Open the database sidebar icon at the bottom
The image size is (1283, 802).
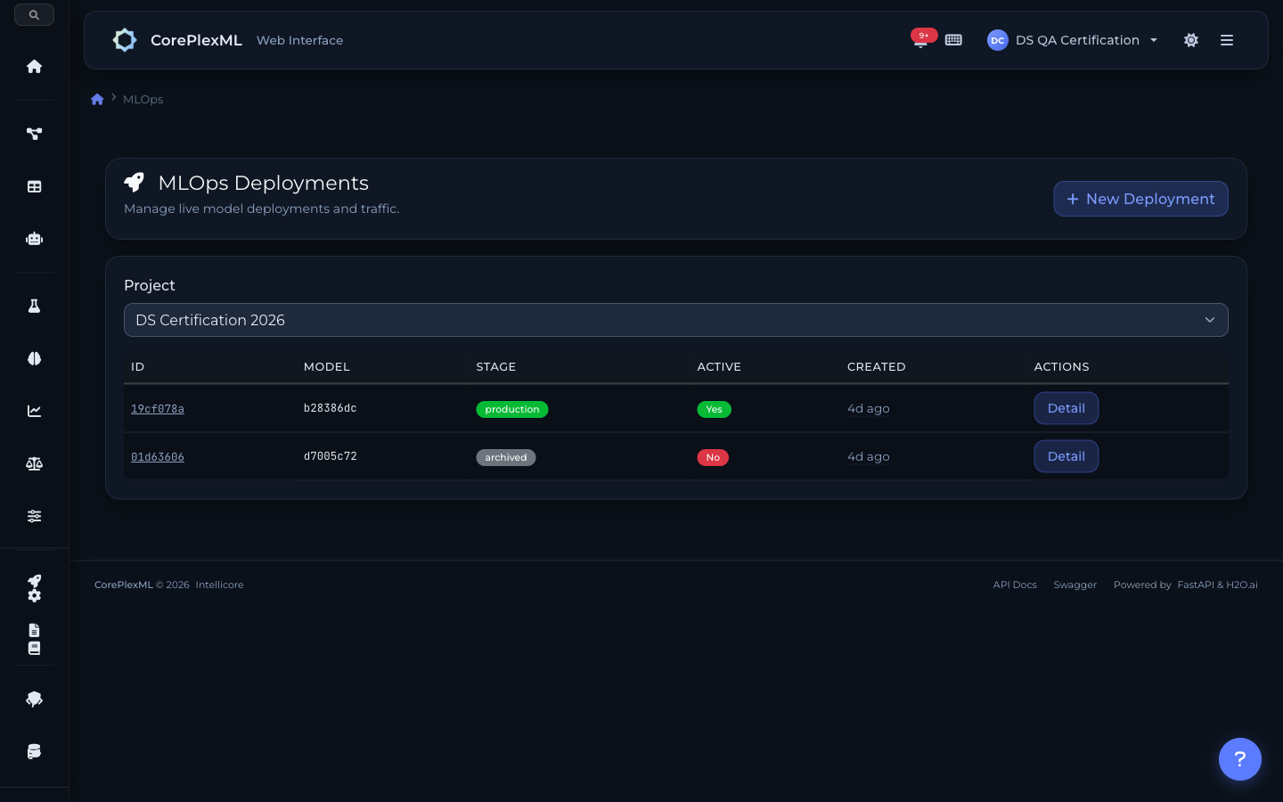tap(34, 751)
